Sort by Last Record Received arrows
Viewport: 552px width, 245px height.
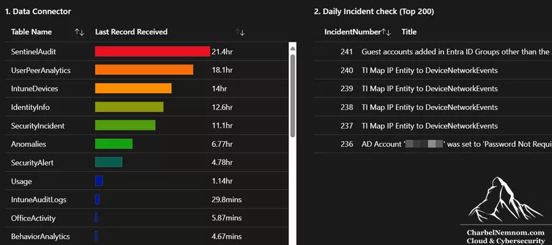pos(240,32)
